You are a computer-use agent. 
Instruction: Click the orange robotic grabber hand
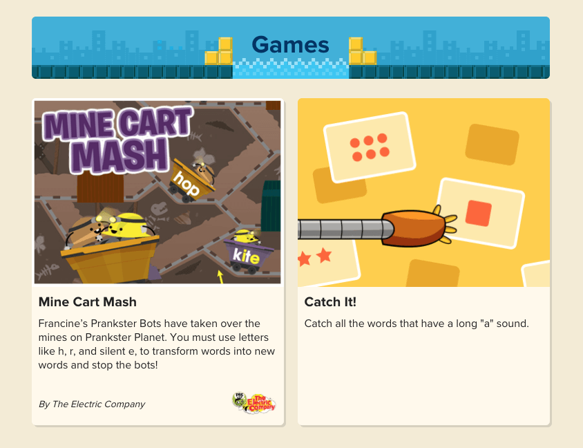point(419,227)
